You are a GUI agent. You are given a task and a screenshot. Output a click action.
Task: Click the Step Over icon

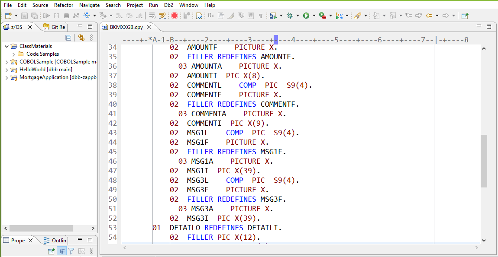point(129,16)
